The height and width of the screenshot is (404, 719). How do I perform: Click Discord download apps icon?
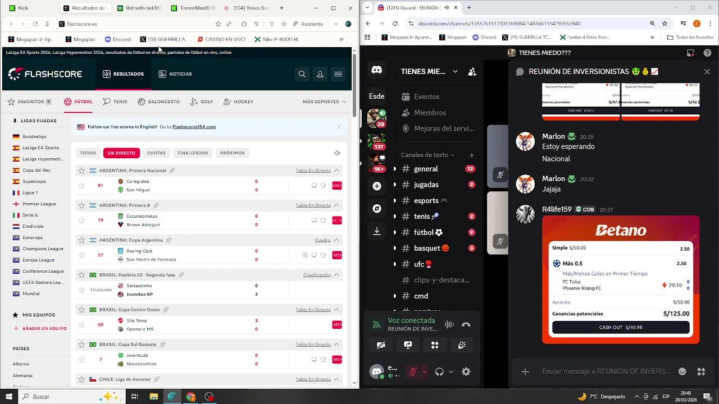coord(377,231)
